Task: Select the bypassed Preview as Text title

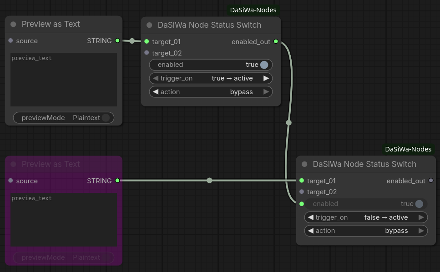Action: pos(51,164)
